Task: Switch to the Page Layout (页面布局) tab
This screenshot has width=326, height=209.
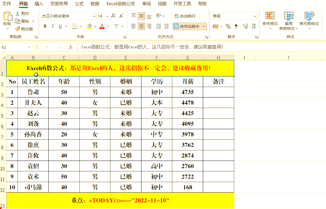Action: 59,4
